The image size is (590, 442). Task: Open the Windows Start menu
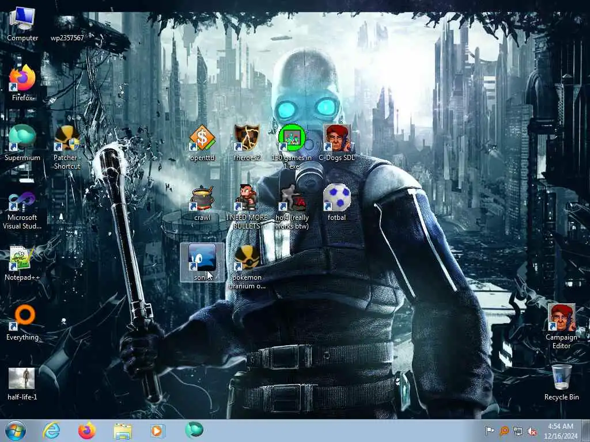pos(16,430)
